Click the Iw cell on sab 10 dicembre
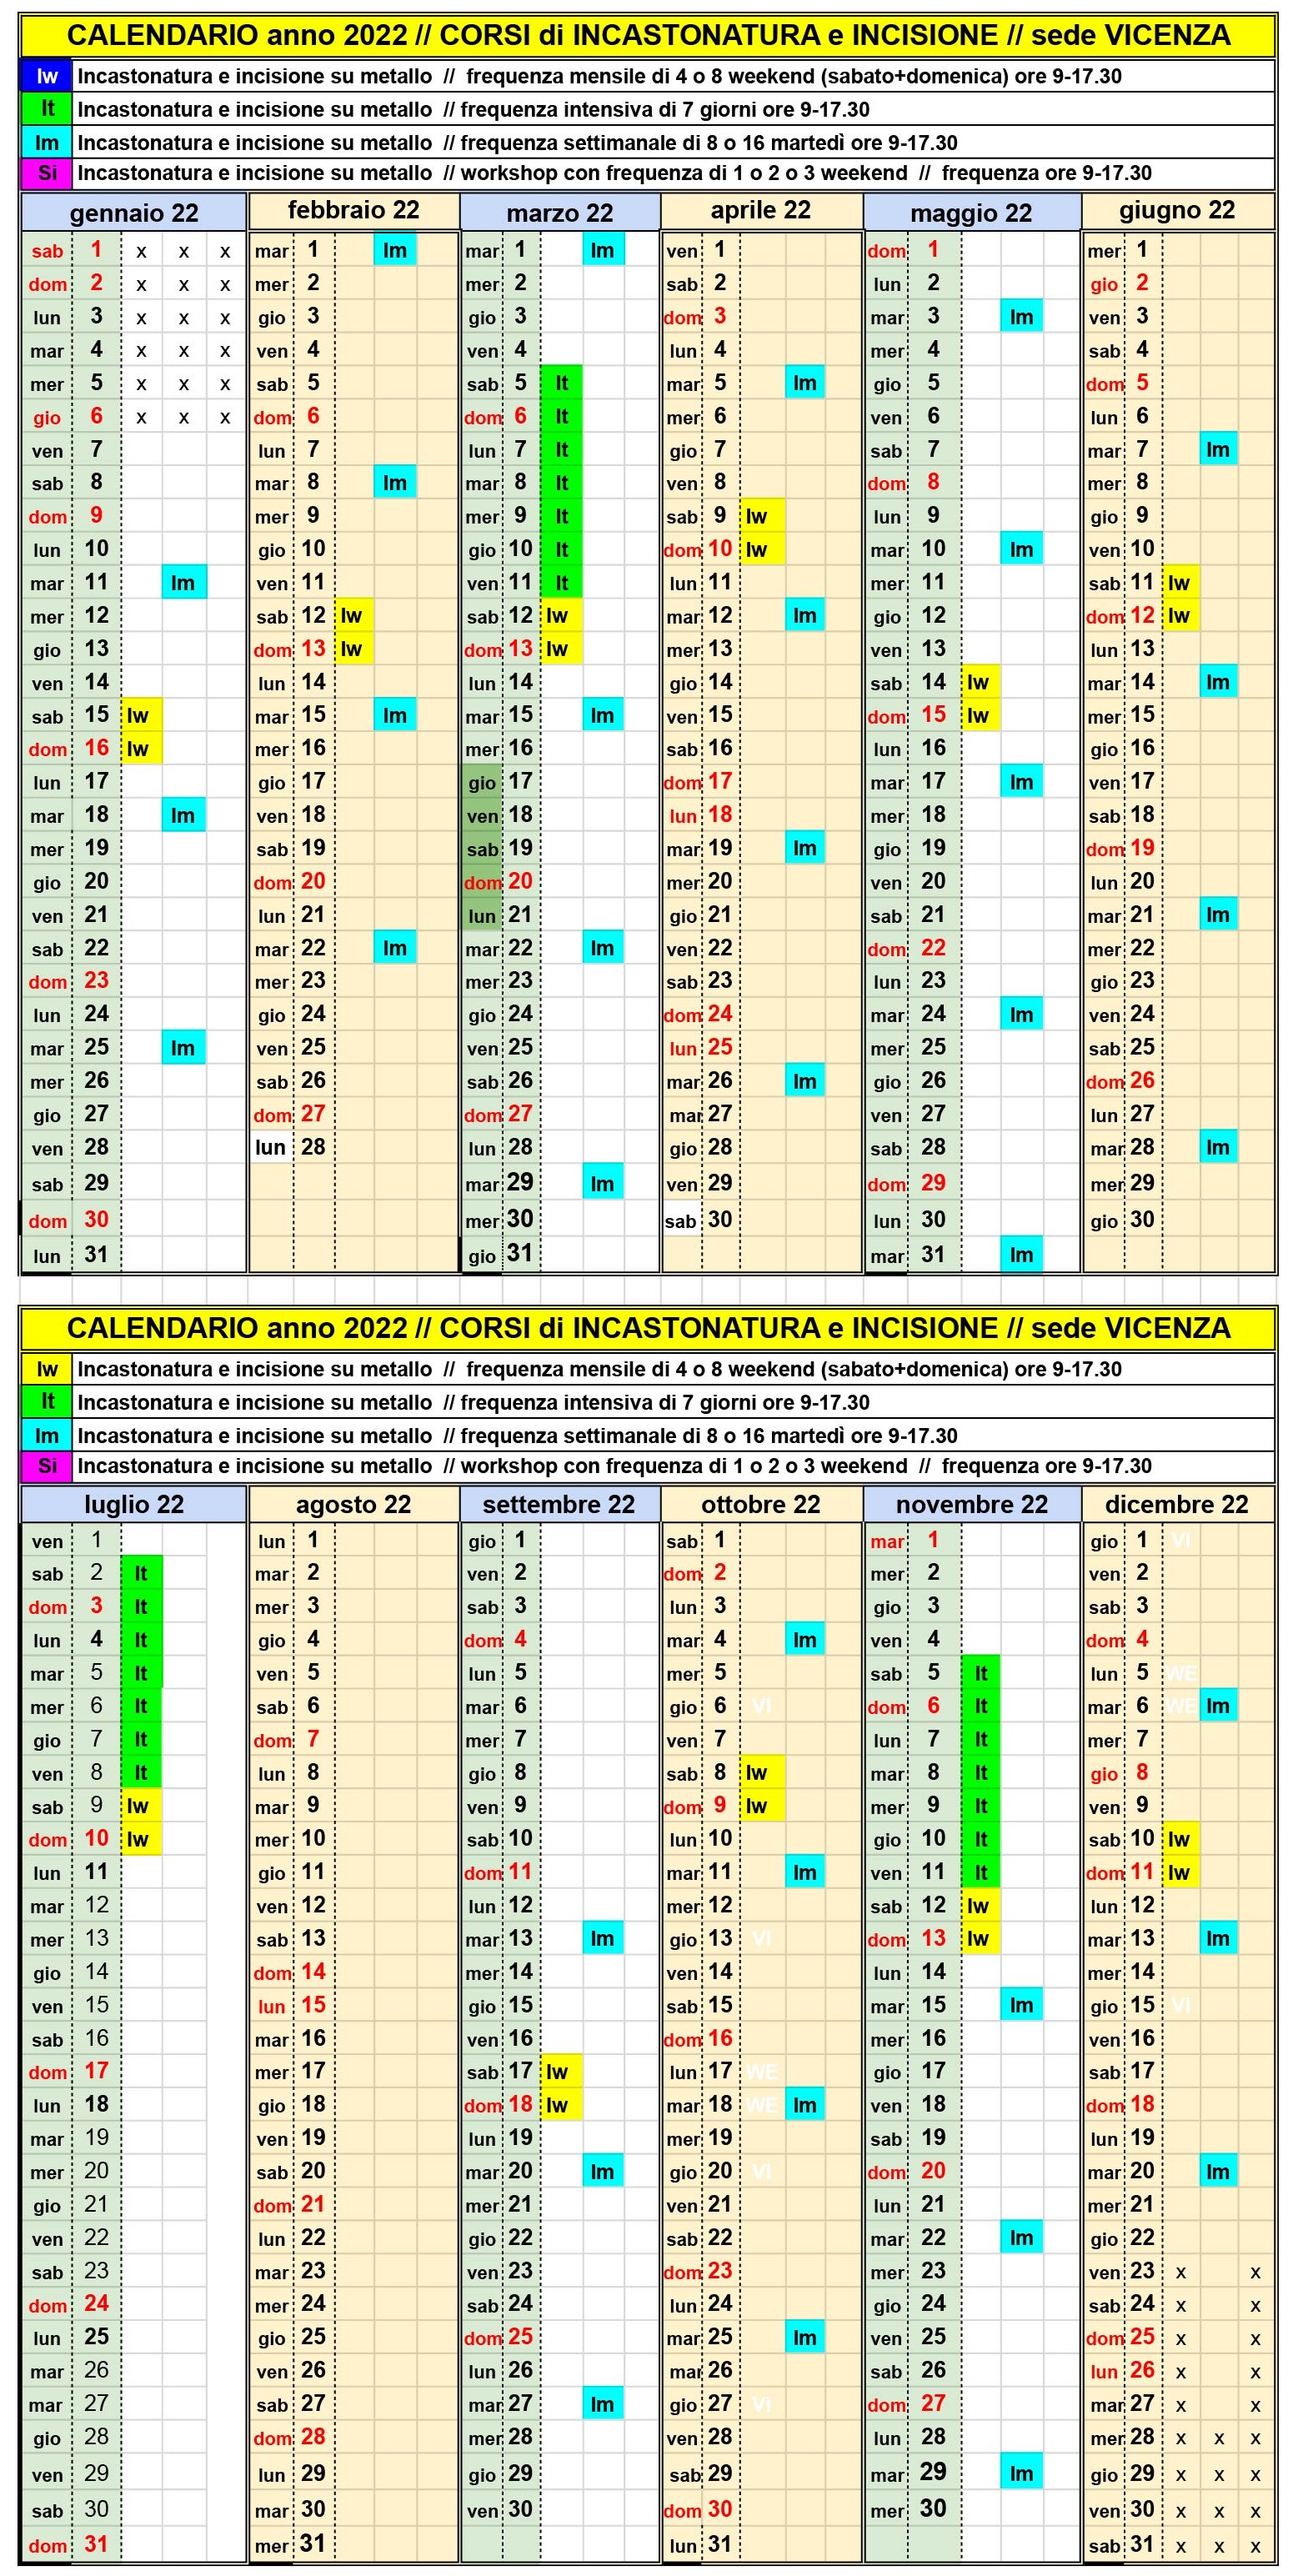 [1181, 1839]
